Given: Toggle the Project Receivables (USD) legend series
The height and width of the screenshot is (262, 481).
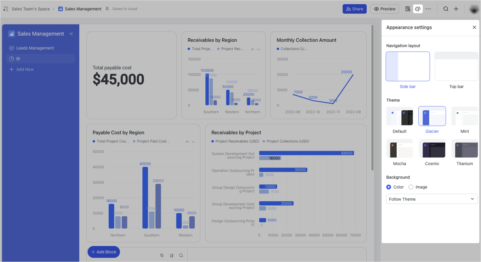Looking at the screenshot, I should [235, 141].
